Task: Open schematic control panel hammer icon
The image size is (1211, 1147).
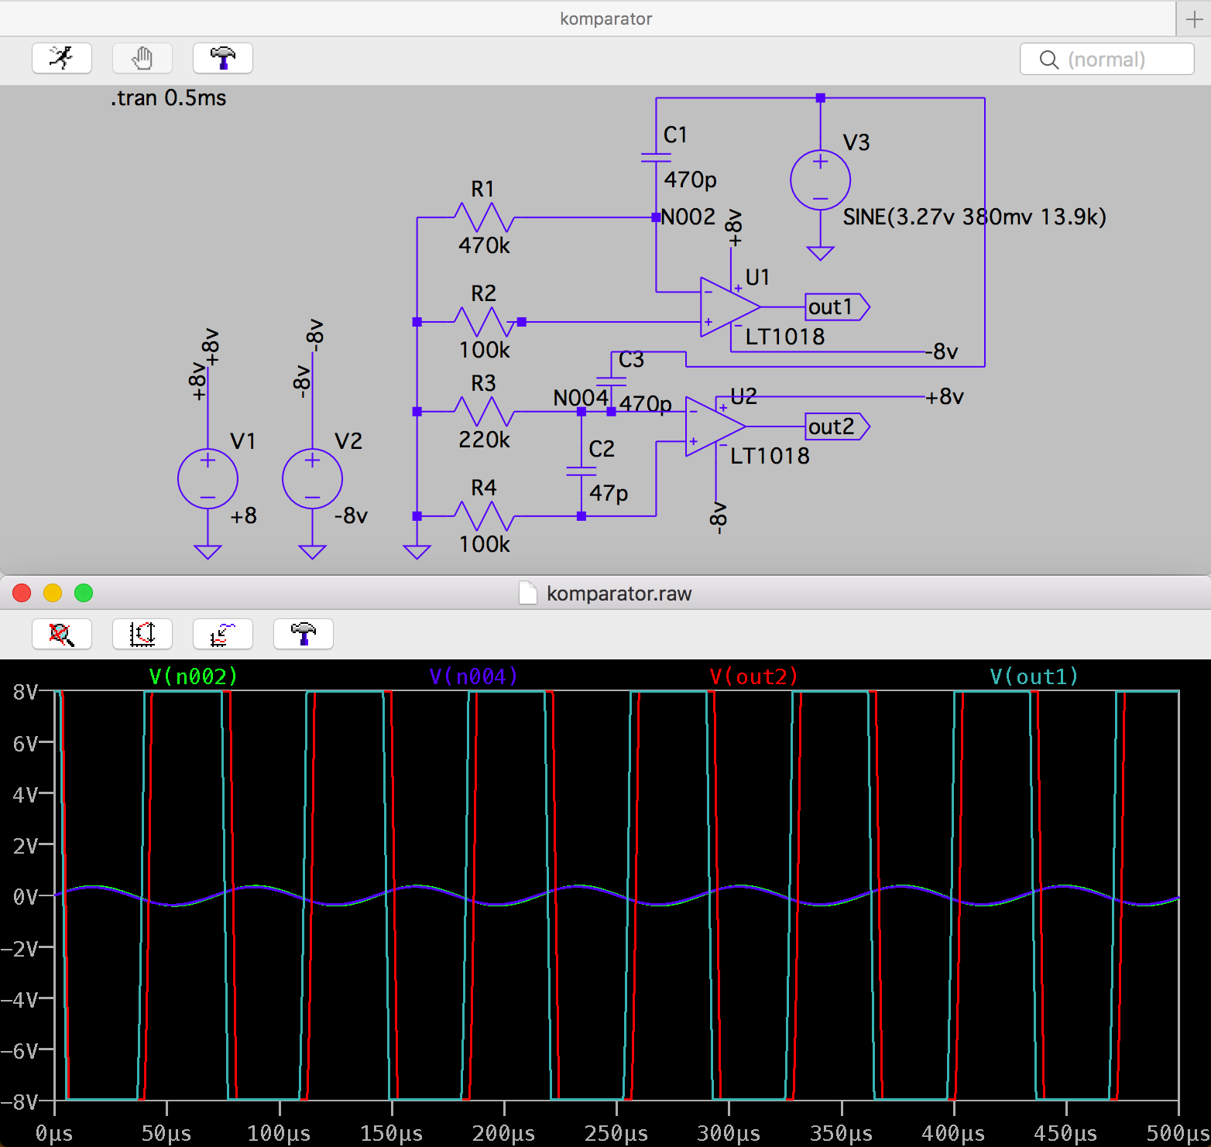Action: point(223,58)
